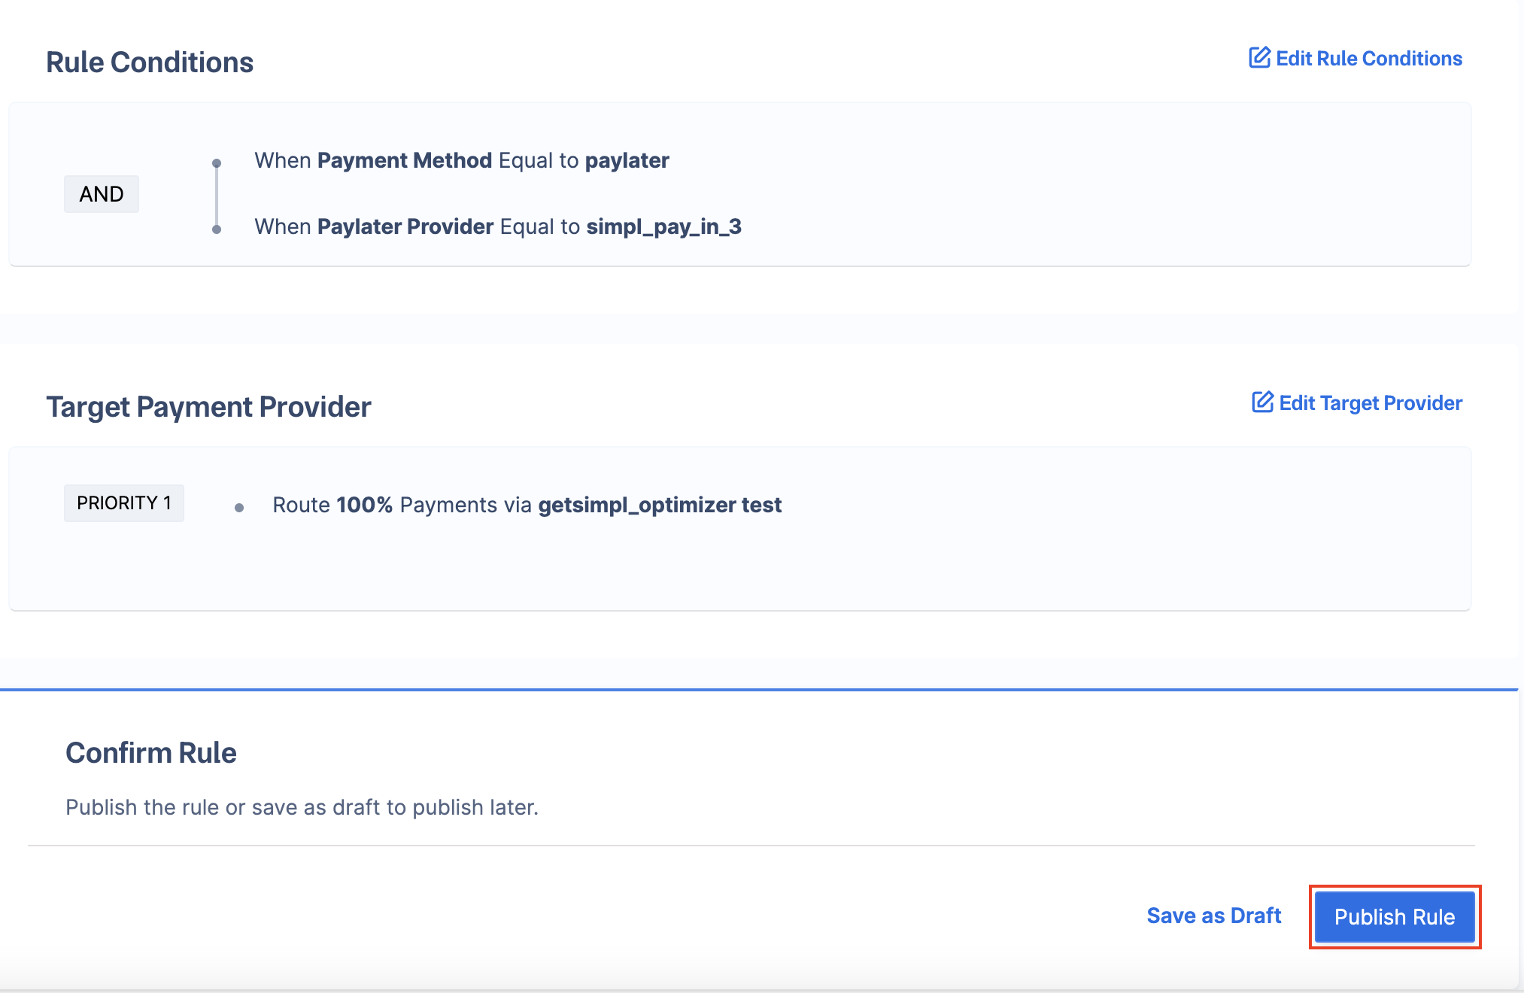Click the top bullet of the condition connector
This screenshot has height=993, width=1524.
[x=217, y=163]
